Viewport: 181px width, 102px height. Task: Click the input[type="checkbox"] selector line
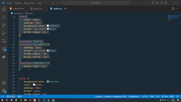[x=34, y=63]
